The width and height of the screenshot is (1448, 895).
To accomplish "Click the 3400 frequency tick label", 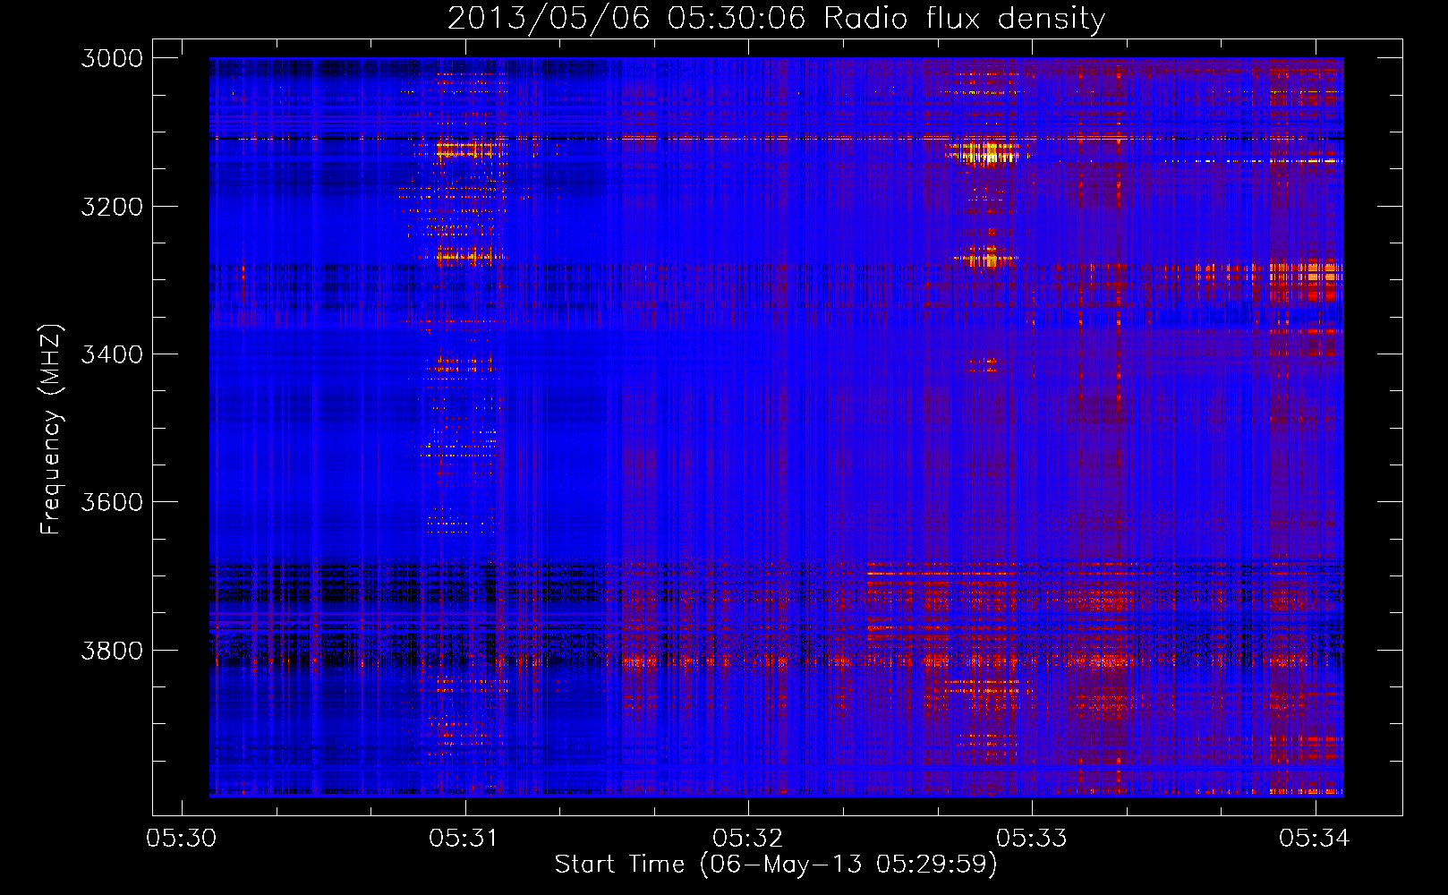I will click(111, 354).
